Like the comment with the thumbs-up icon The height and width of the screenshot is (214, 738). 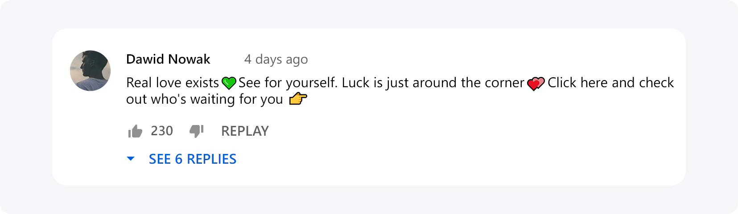point(135,131)
